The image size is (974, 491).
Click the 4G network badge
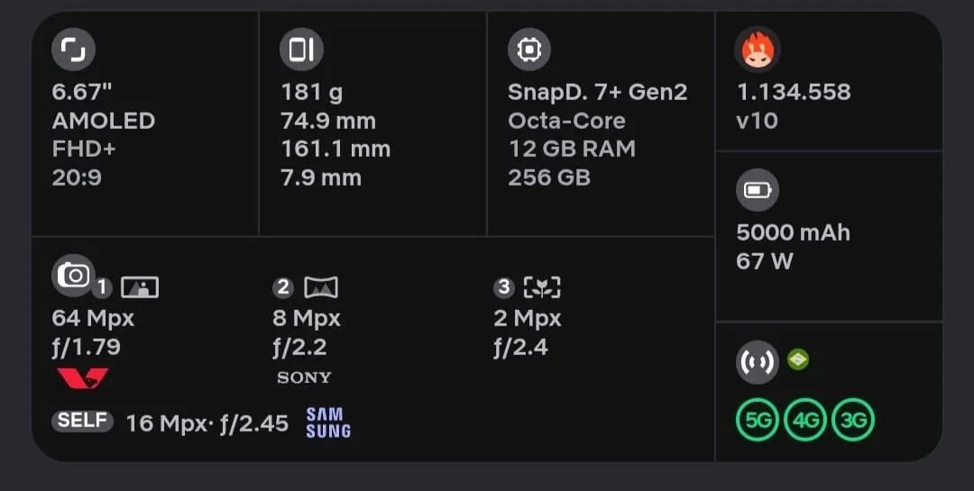click(x=805, y=420)
